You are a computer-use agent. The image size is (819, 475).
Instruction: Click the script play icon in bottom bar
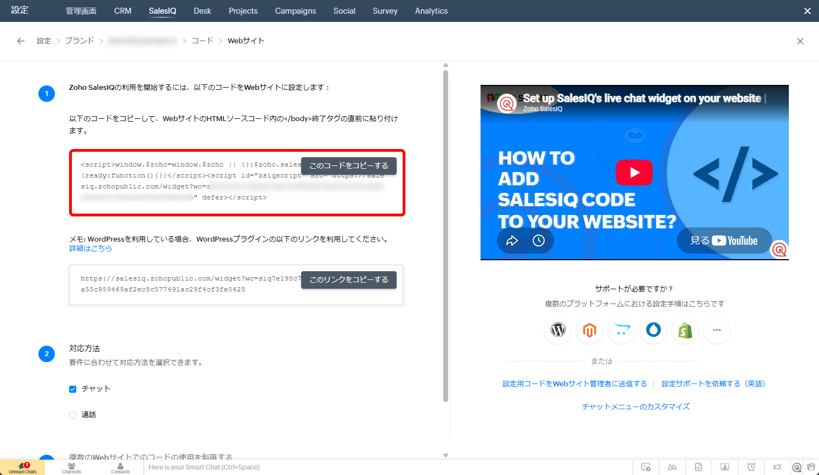(x=646, y=467)
